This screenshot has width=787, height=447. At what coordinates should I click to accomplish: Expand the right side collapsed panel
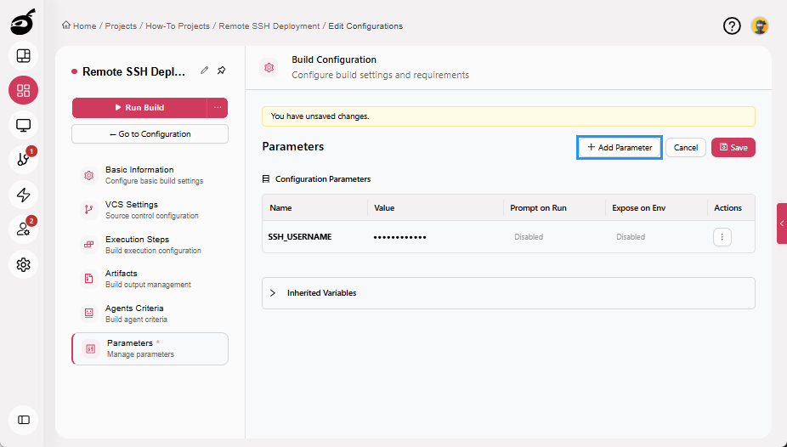(x=782, y=223)
